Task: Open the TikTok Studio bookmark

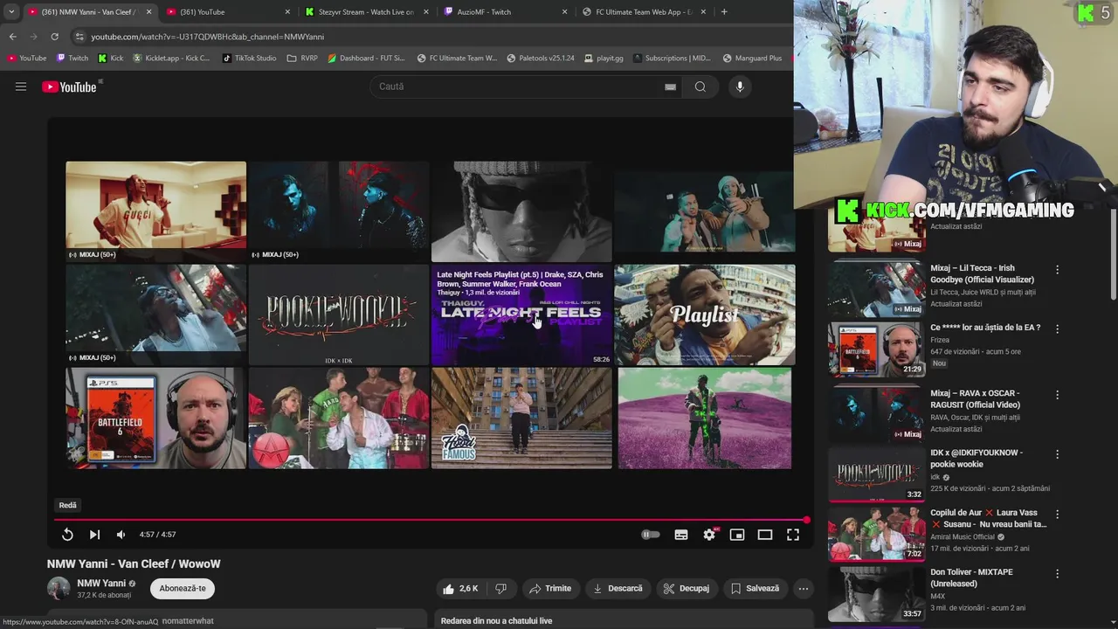Action: [x=249, y=59]
